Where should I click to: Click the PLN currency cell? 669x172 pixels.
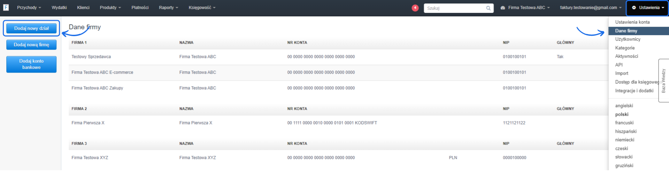pos(453,157)
